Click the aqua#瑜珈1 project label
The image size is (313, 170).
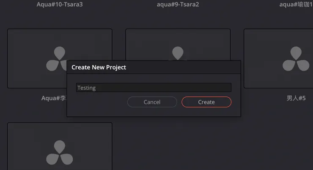[296, 5]
